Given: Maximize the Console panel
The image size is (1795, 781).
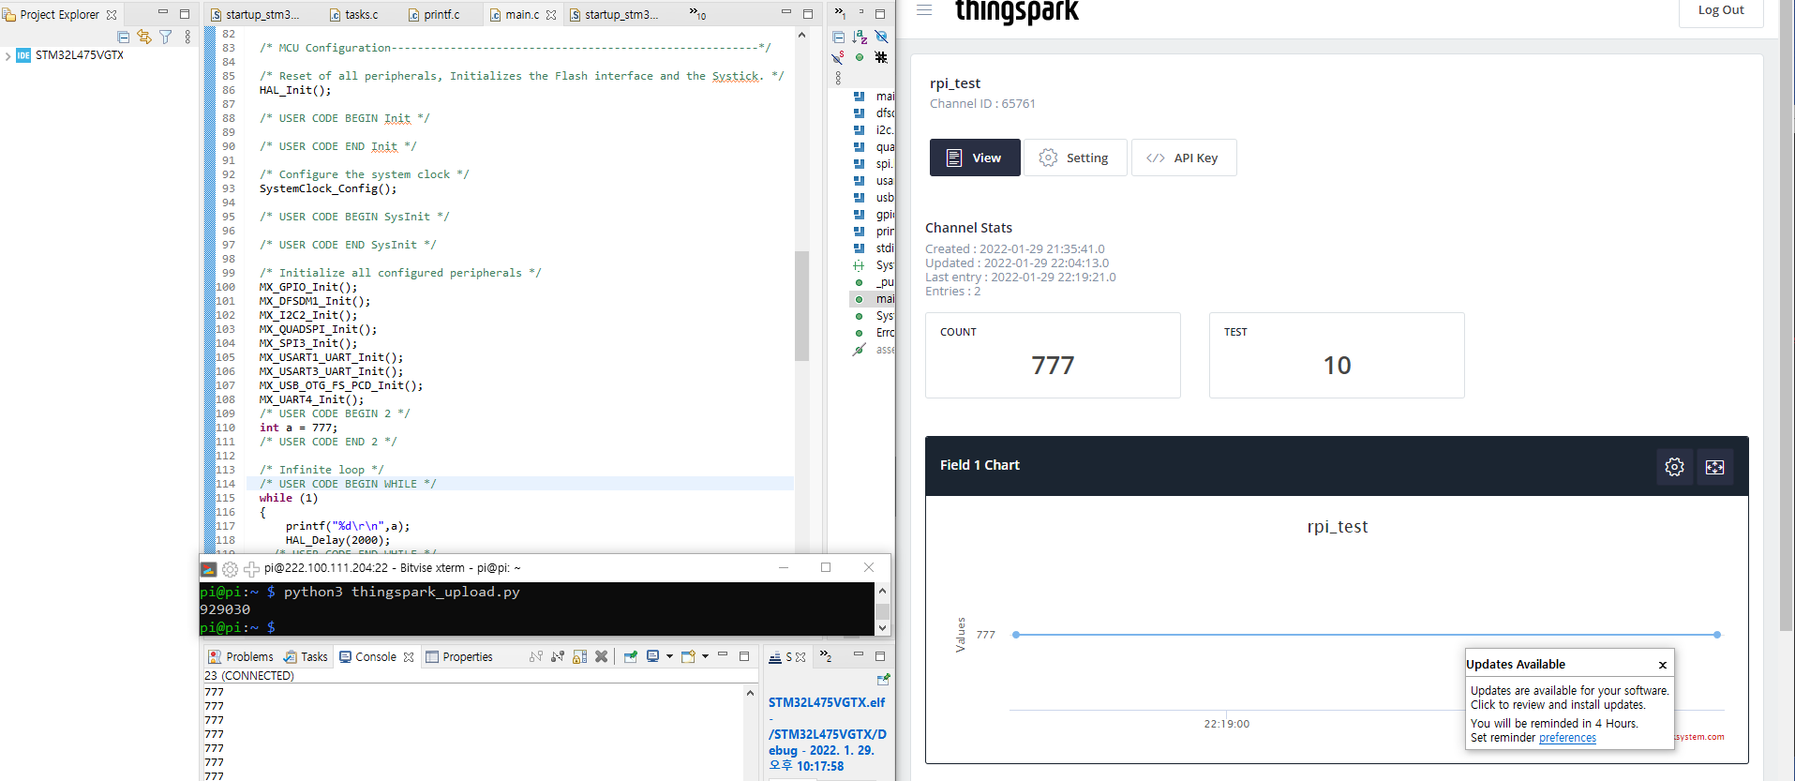Looking at the screenshot, I should pyautogui.click(x=744, y=656).
